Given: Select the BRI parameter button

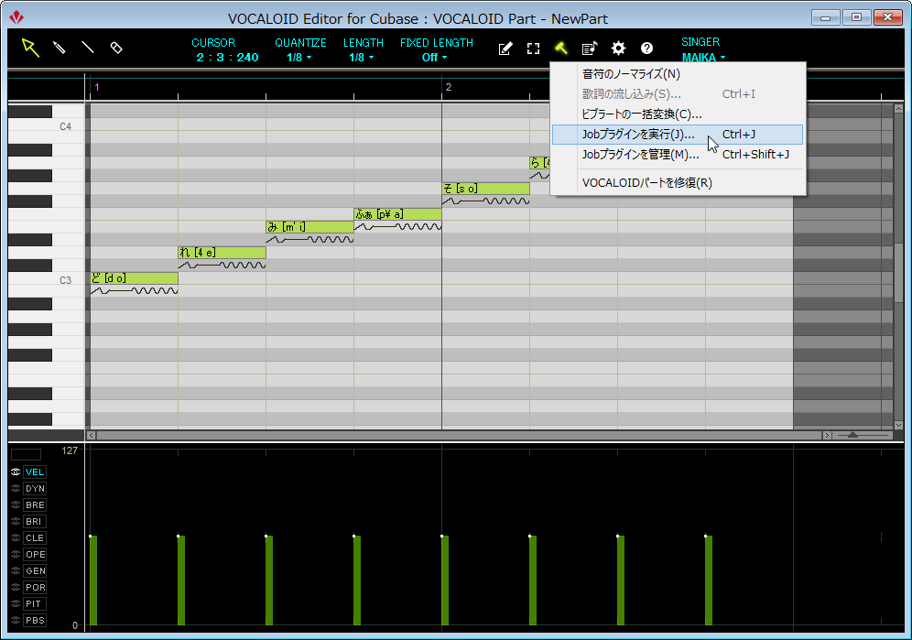Looking at the screenshot, I should (x=35, y=521).
